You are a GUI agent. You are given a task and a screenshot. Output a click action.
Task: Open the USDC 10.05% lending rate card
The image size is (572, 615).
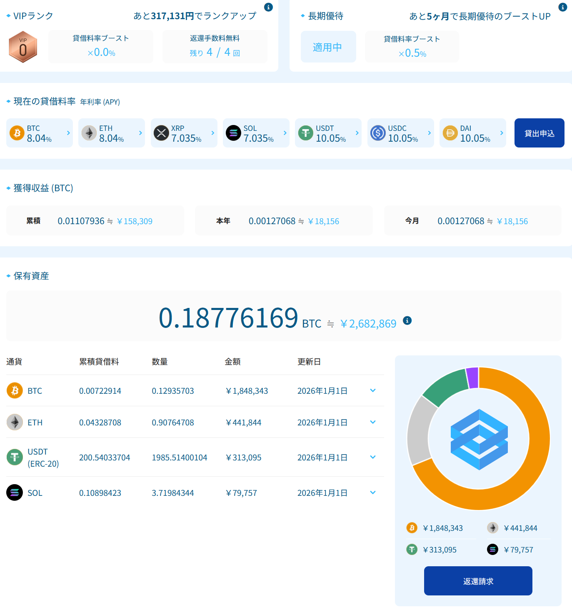pyautogui.click(x=400, y=133)
